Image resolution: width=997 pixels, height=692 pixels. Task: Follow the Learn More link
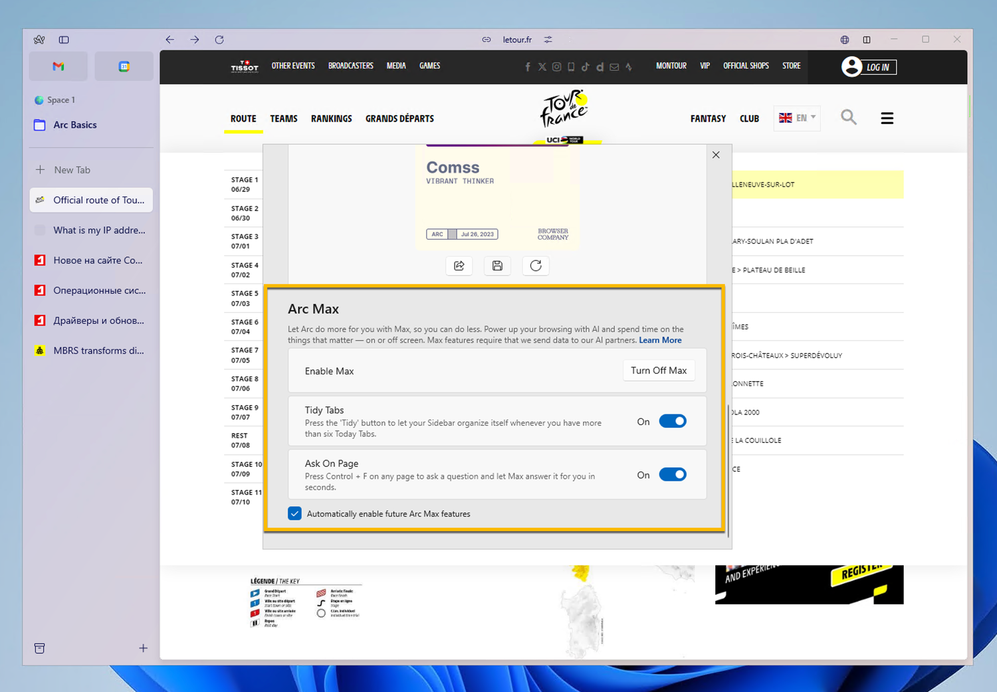click(x=660, y=340)
